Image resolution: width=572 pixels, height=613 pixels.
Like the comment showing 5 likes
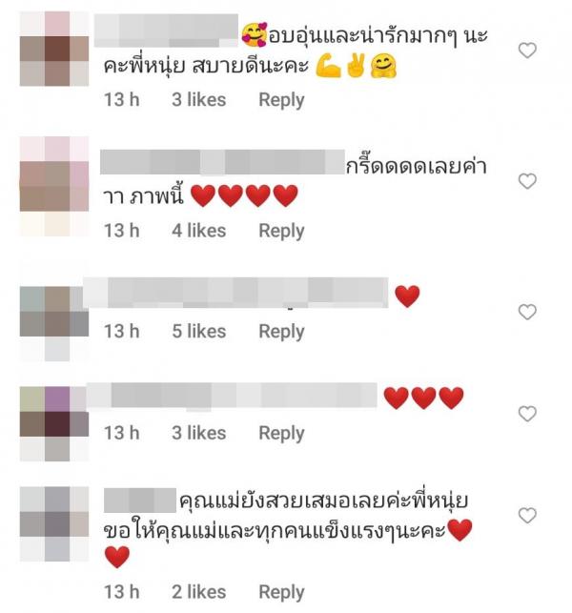tap(527, 312)
